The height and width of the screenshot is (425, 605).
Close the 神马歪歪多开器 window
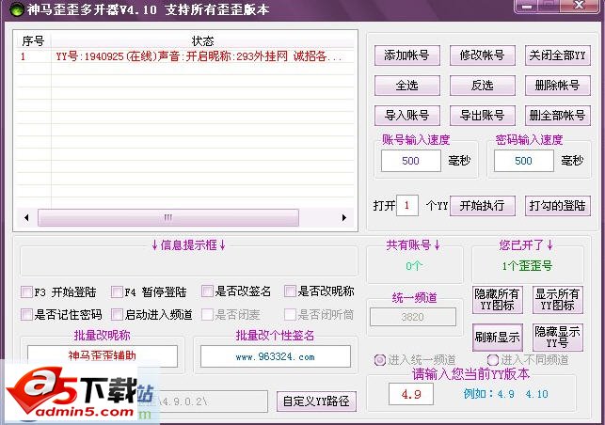click(580, 6)
